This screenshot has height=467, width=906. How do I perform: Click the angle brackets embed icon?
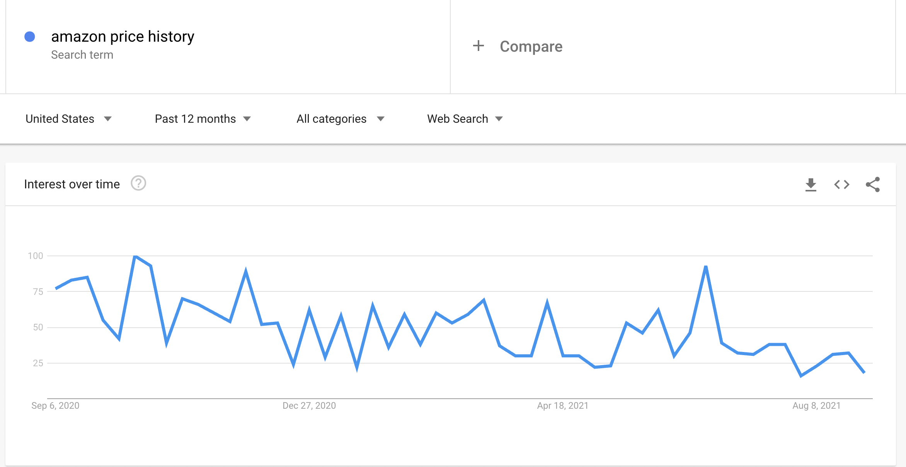tap(841, 184)
